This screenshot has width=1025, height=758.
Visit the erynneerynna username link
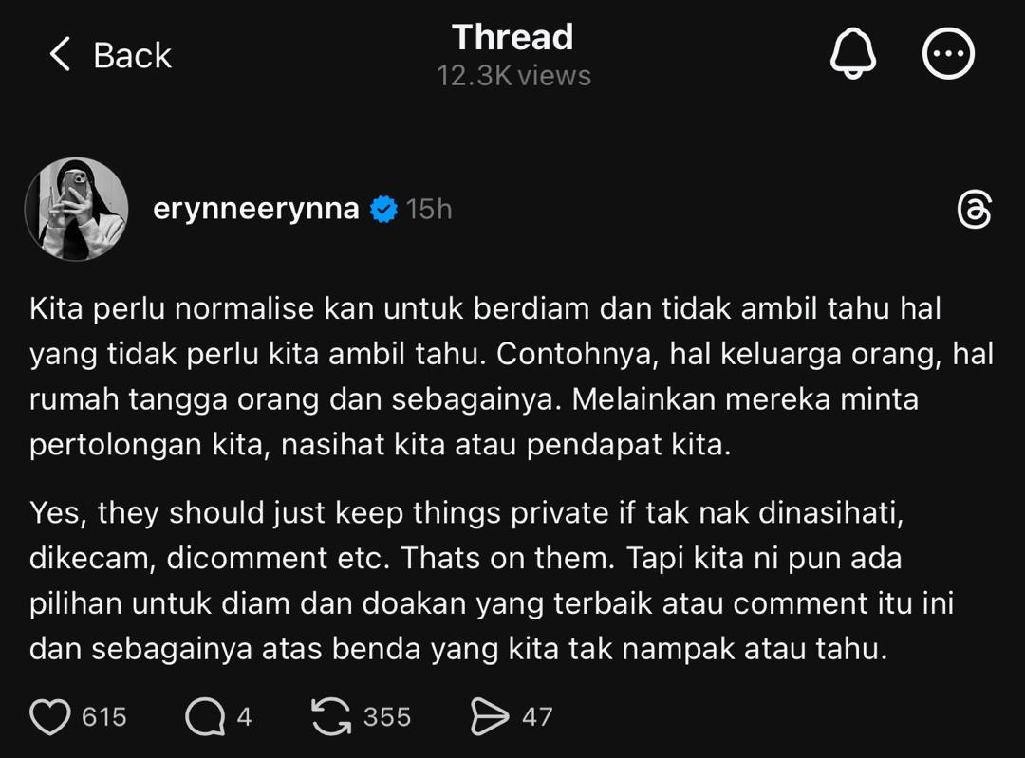[x=255, y=209]
